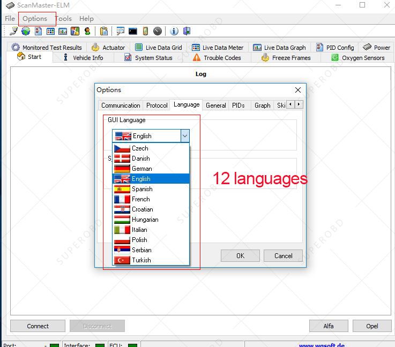Open the Vehicle Info tab
This screenshot has width=395, height=347.
(x=84, y=58)
